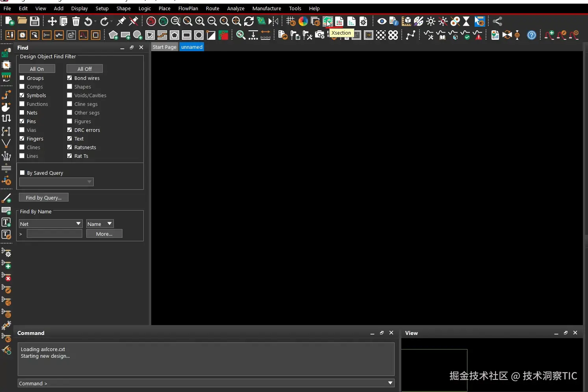Enable the Comps checkbox
Viewport: 588px width, 392px height.
coord(22,87)
